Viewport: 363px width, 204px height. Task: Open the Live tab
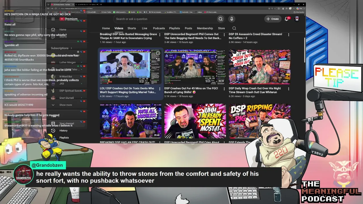(144, 28)
